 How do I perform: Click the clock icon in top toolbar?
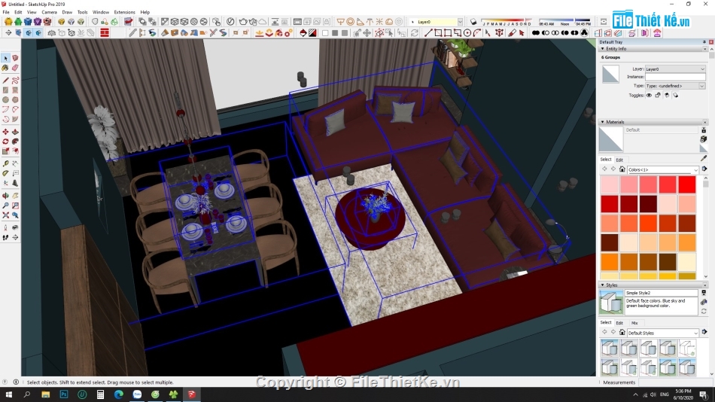(230, 21)
